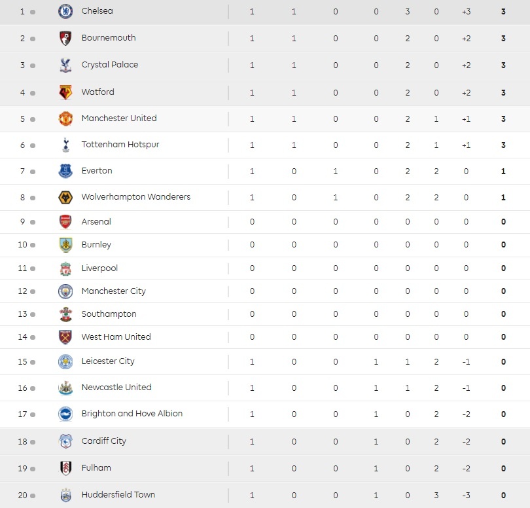Select the Manchester City crest
Screen dimensions: 530x508
tap(65, 291)
